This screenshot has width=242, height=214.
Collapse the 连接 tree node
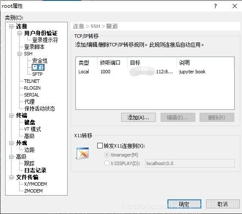point(11,27)
